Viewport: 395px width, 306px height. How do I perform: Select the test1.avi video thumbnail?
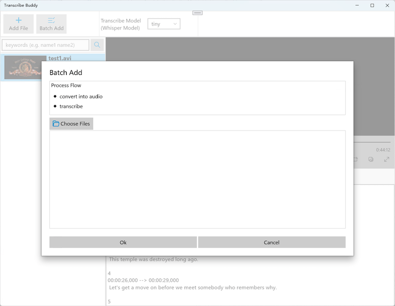pyautogui.click(x=26, y=67)
